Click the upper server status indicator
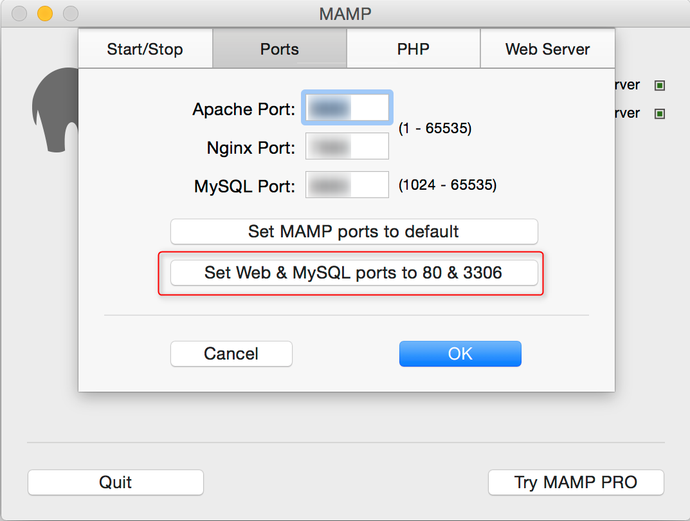The image size is (690, 521). tap(660, 86)
